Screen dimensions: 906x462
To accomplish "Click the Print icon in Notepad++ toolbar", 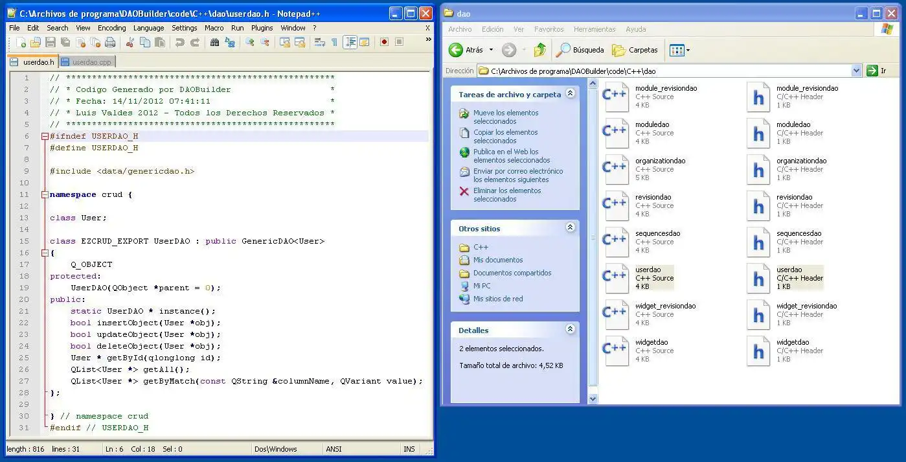I will [110, 42].
